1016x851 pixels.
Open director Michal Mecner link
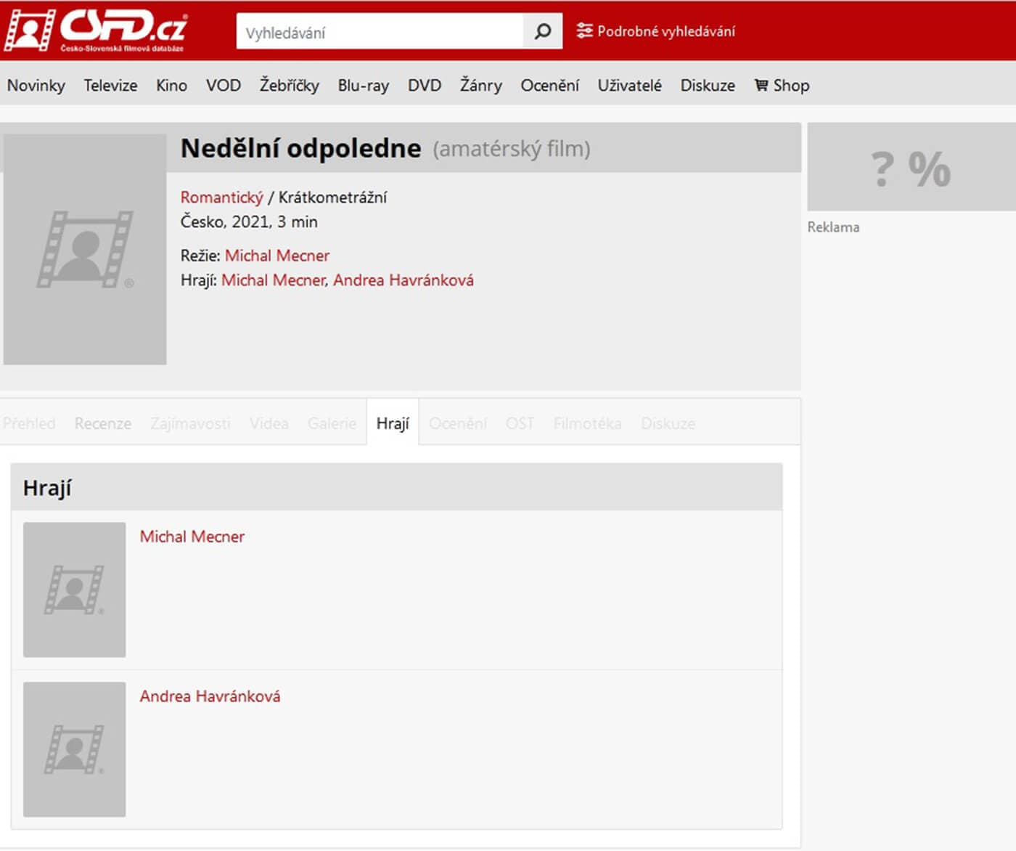point(277,256)
